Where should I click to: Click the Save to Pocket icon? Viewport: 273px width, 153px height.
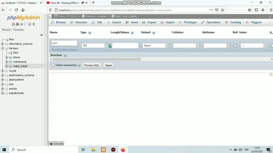217,10
